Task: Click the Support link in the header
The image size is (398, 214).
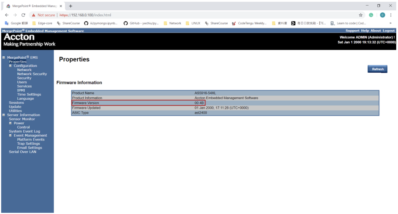Action: point(353,31)
